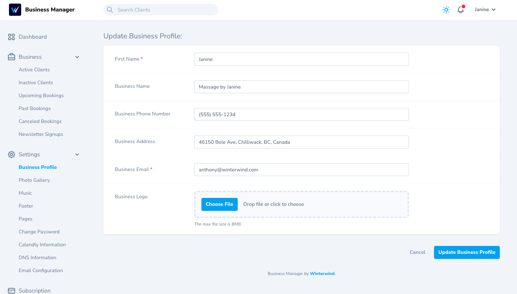The image size is (517, 294).
Task: Navigate to Change Password
Action: pyautogui.click(x=39, y=232)
